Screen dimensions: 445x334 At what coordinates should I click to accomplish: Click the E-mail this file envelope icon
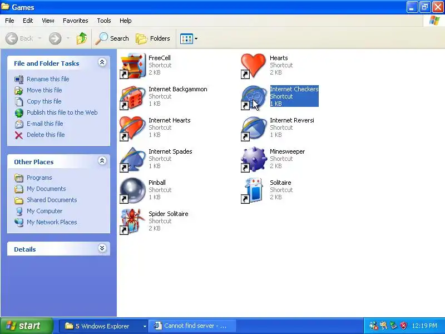19,124
